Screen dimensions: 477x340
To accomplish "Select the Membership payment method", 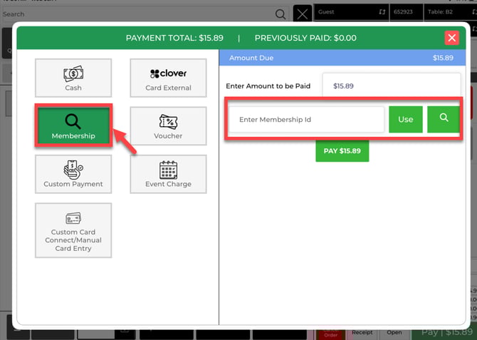I will pyautogui.click(x=73, y=126).
